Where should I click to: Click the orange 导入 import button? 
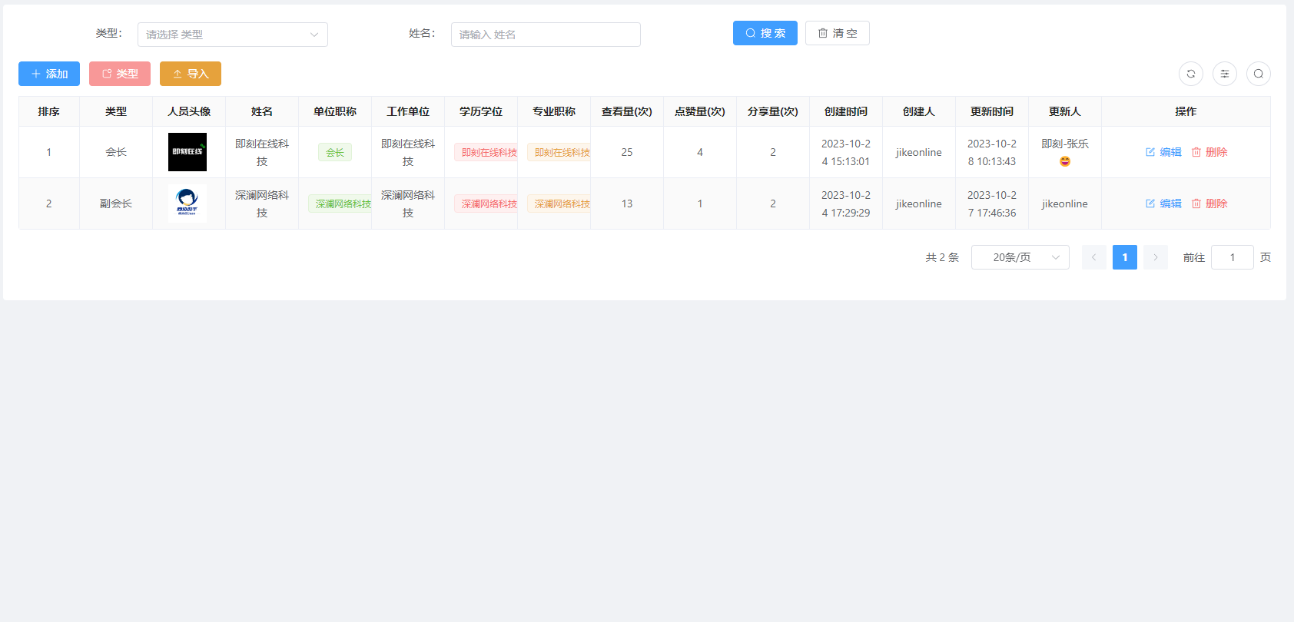point(190,74)
